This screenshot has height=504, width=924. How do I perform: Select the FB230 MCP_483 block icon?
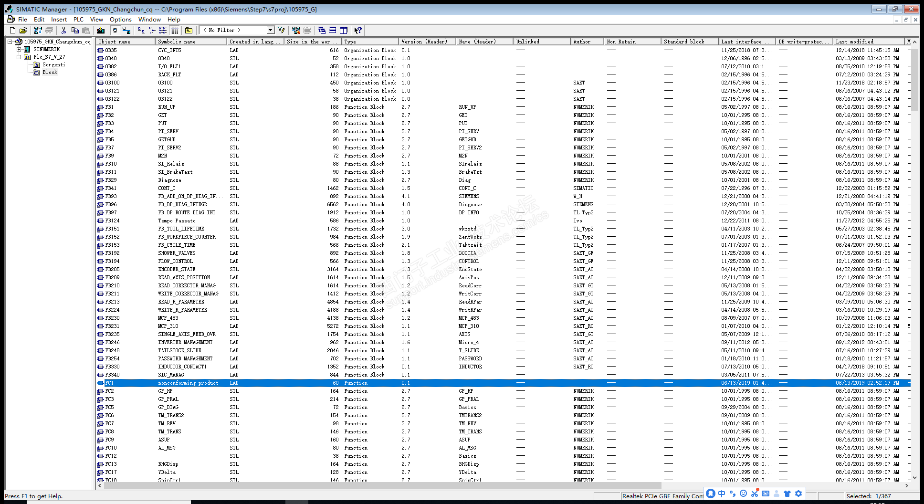coord(101,318)
